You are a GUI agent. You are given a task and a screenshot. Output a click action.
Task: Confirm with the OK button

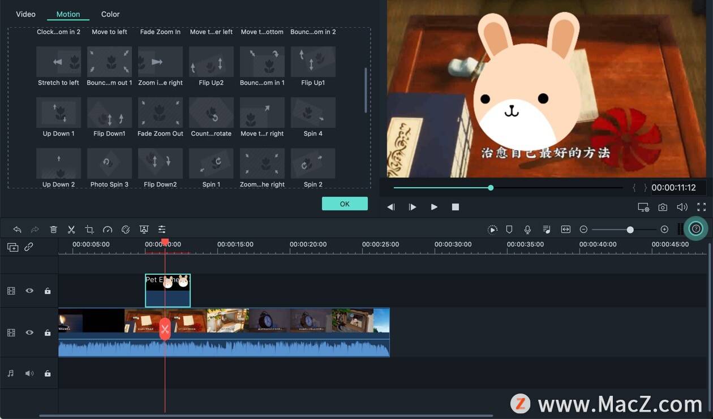click(x=345, y=204)
